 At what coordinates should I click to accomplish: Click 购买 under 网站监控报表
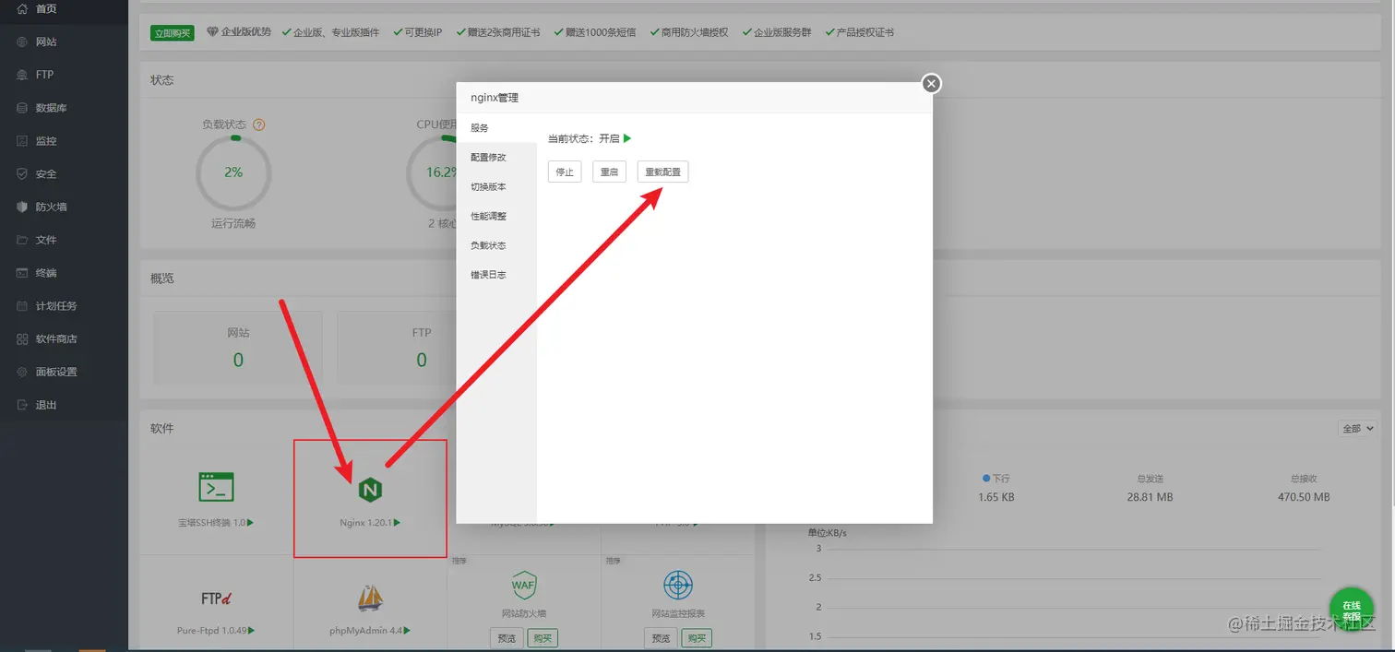point(697,638)
